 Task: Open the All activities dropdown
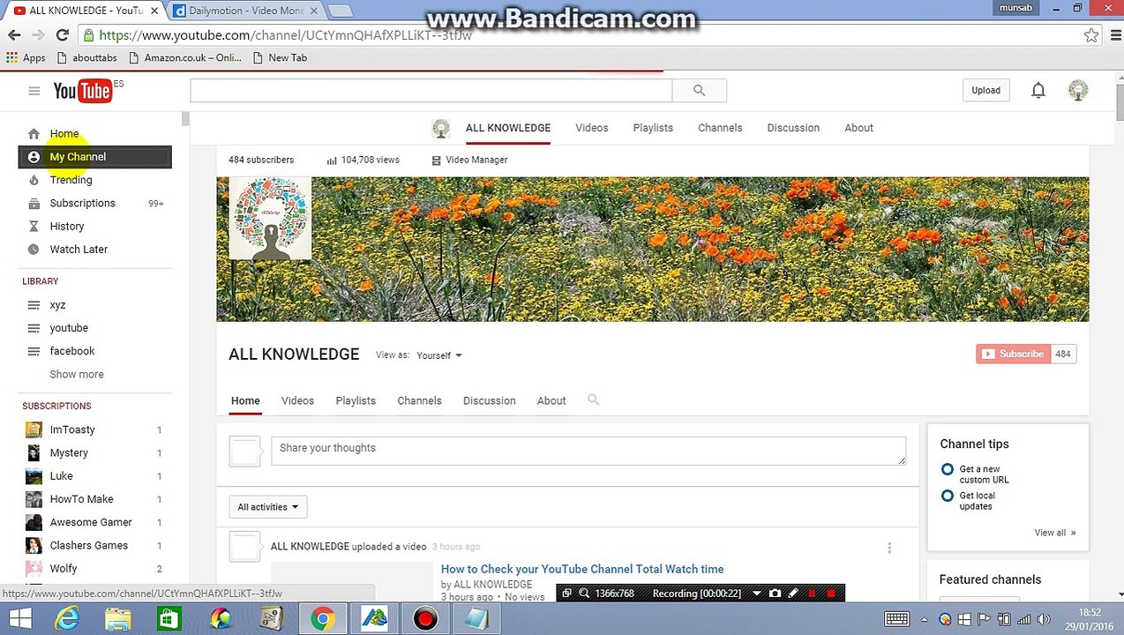click(268, 507)
